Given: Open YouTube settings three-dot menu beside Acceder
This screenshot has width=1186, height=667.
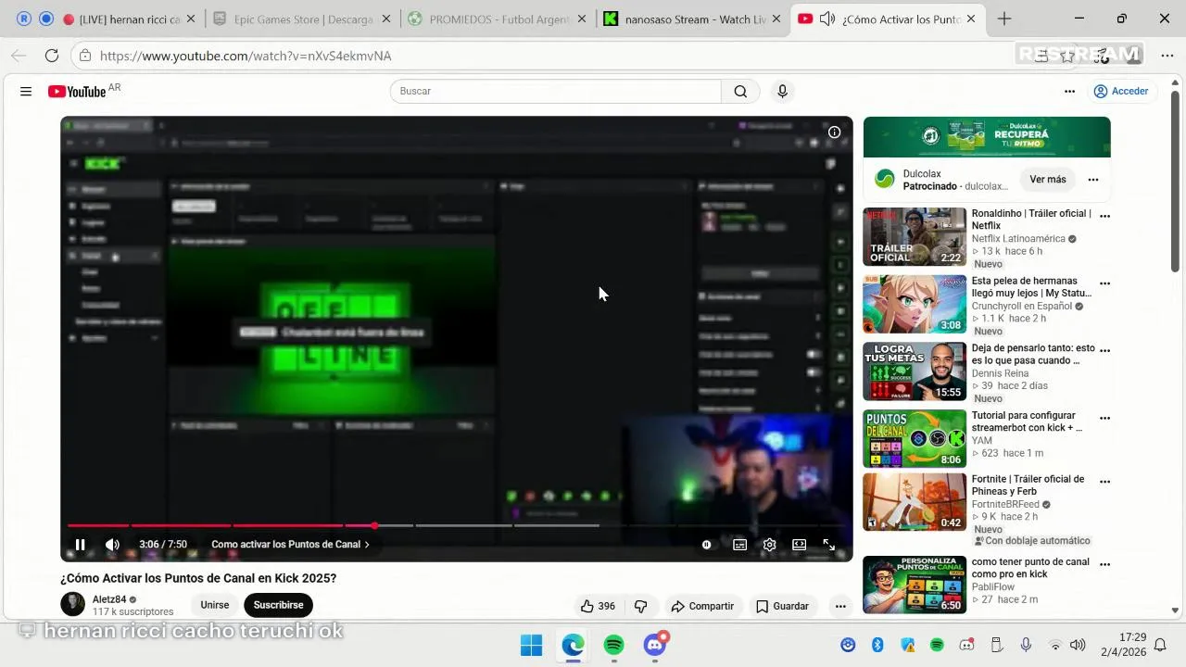Looking at the screenshot, I should pos(1069,91).
